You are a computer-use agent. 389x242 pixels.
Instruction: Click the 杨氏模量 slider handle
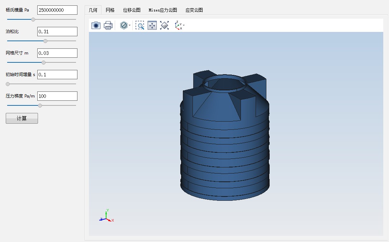point(33,20)
